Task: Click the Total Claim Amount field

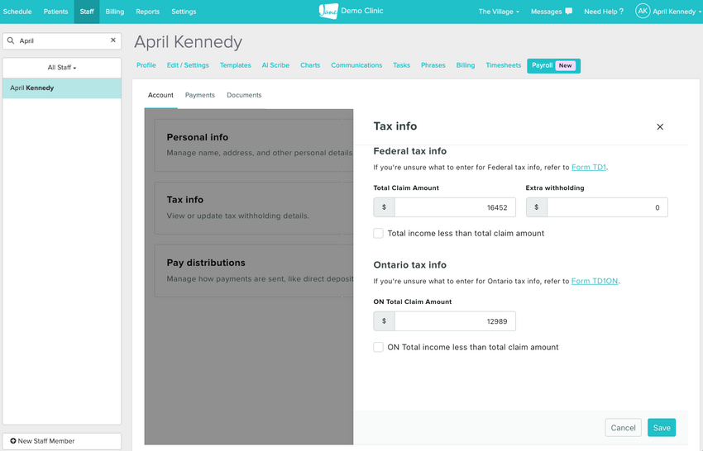Action: [x=455, y=207]
